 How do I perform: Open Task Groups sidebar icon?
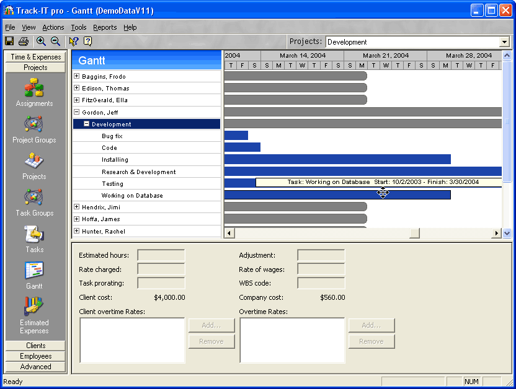click(34, 198)
